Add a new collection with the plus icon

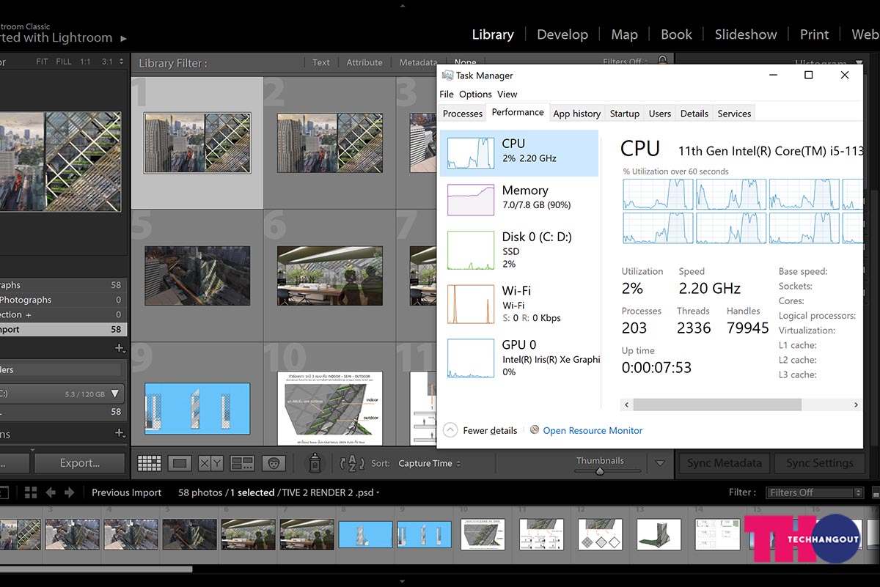[120, 348]
